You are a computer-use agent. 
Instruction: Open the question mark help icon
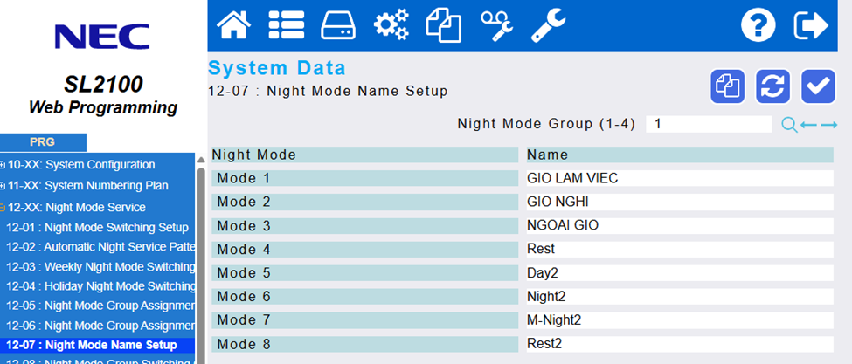pos(758,26)
